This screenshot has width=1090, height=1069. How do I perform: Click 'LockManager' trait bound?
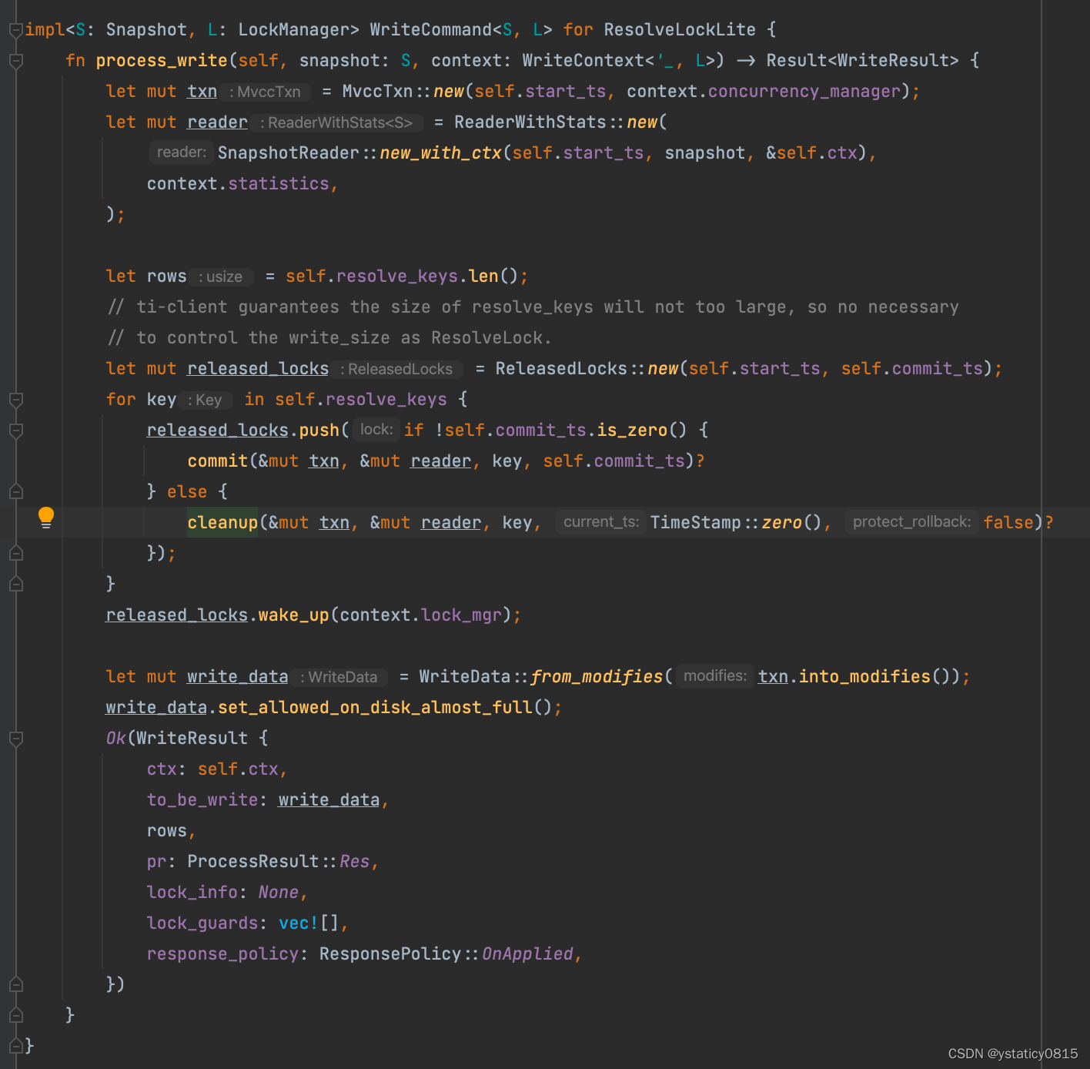coord(294,30)
